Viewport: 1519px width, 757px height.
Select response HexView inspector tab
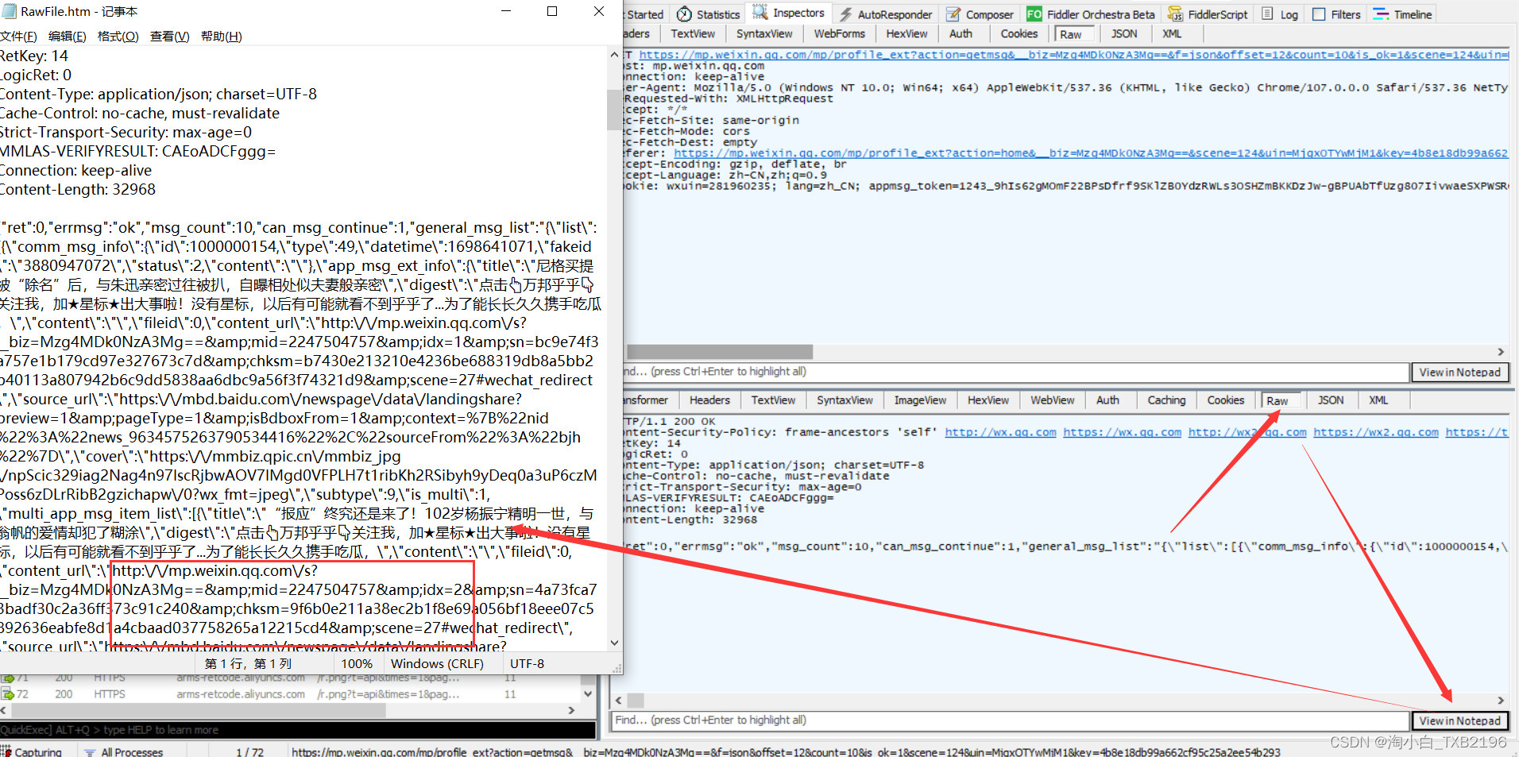click(x=988, y=400)
